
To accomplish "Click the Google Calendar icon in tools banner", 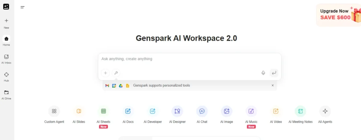I will [x=114, y=86].
